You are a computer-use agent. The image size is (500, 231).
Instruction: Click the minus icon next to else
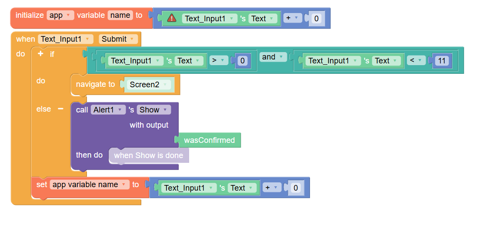(x=60, y=109)
